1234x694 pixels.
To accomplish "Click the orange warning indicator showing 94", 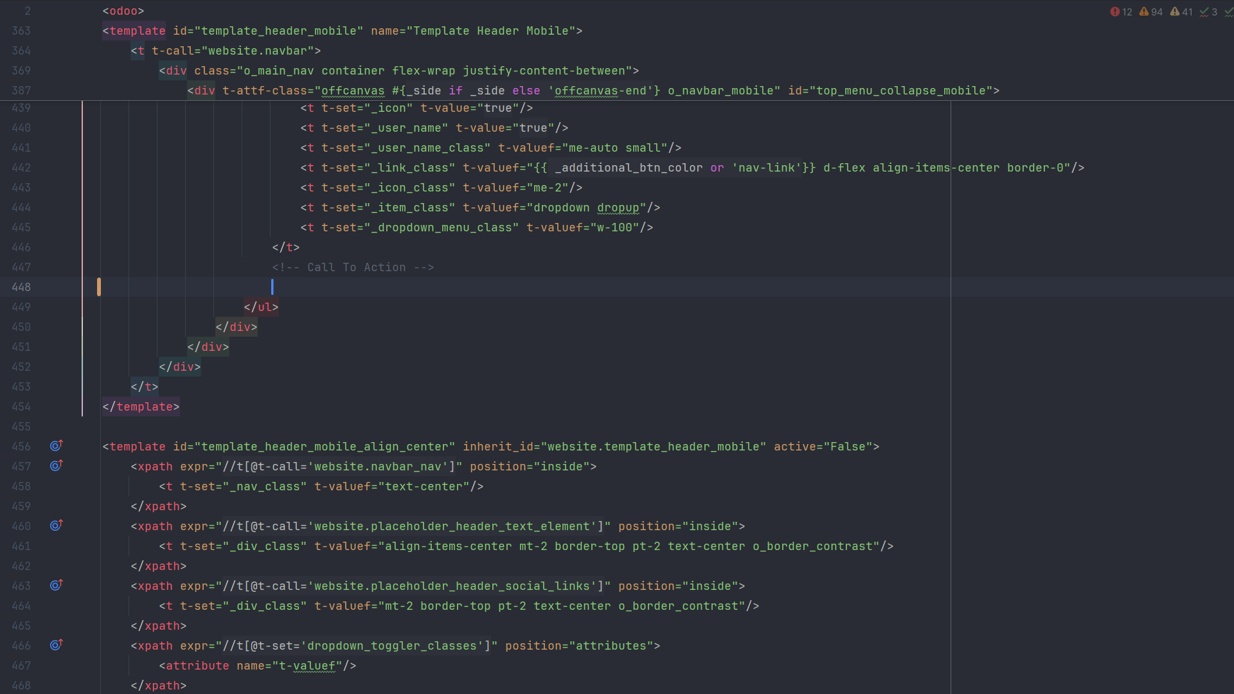I will tap(1150, 12).
